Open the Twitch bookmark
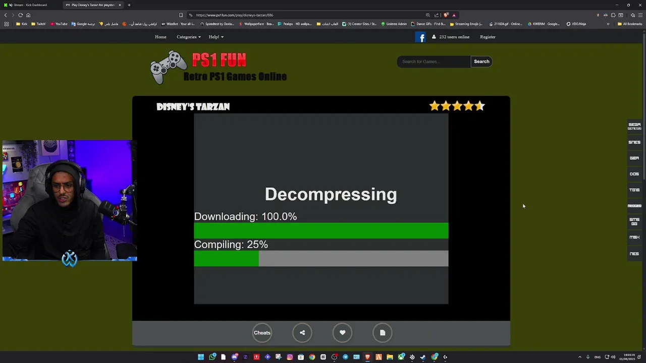 click(x=38, y=24)
